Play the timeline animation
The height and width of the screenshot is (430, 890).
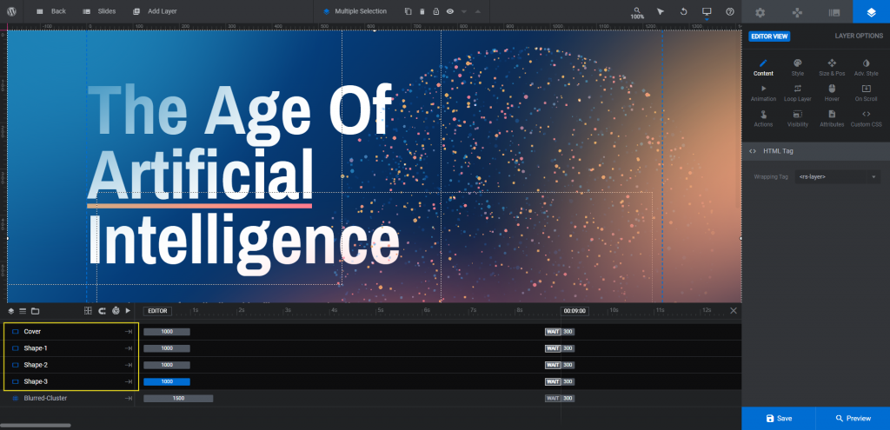pos(129,310)
